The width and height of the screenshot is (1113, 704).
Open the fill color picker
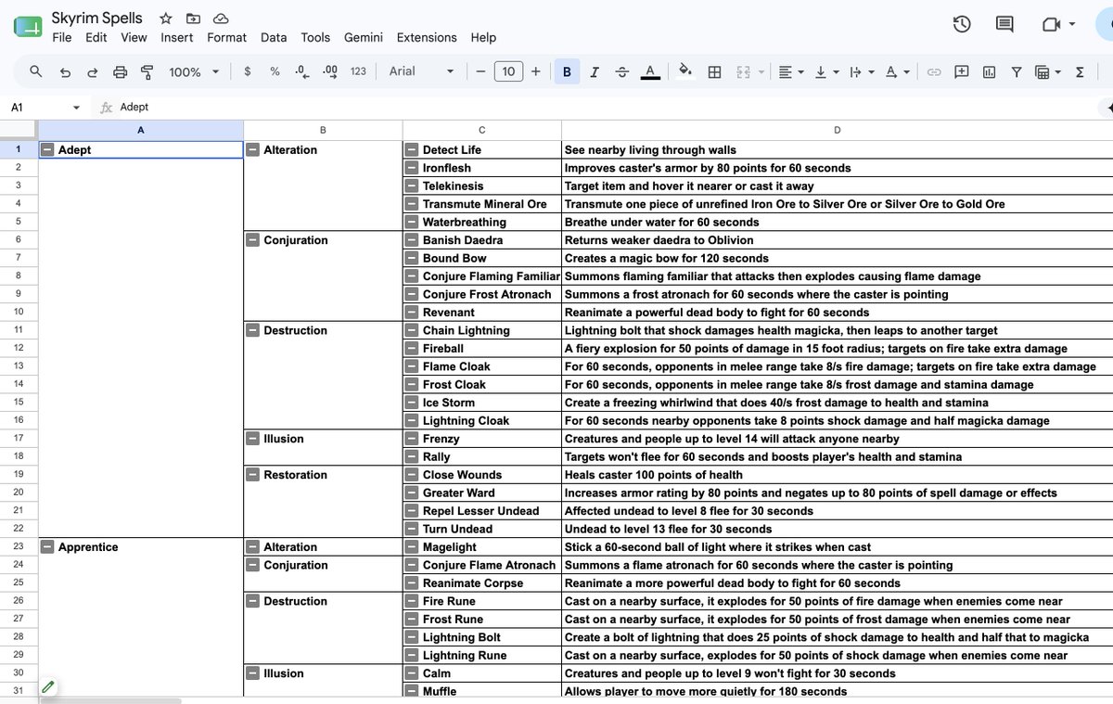pyautogui.click(x=686, y=71)
